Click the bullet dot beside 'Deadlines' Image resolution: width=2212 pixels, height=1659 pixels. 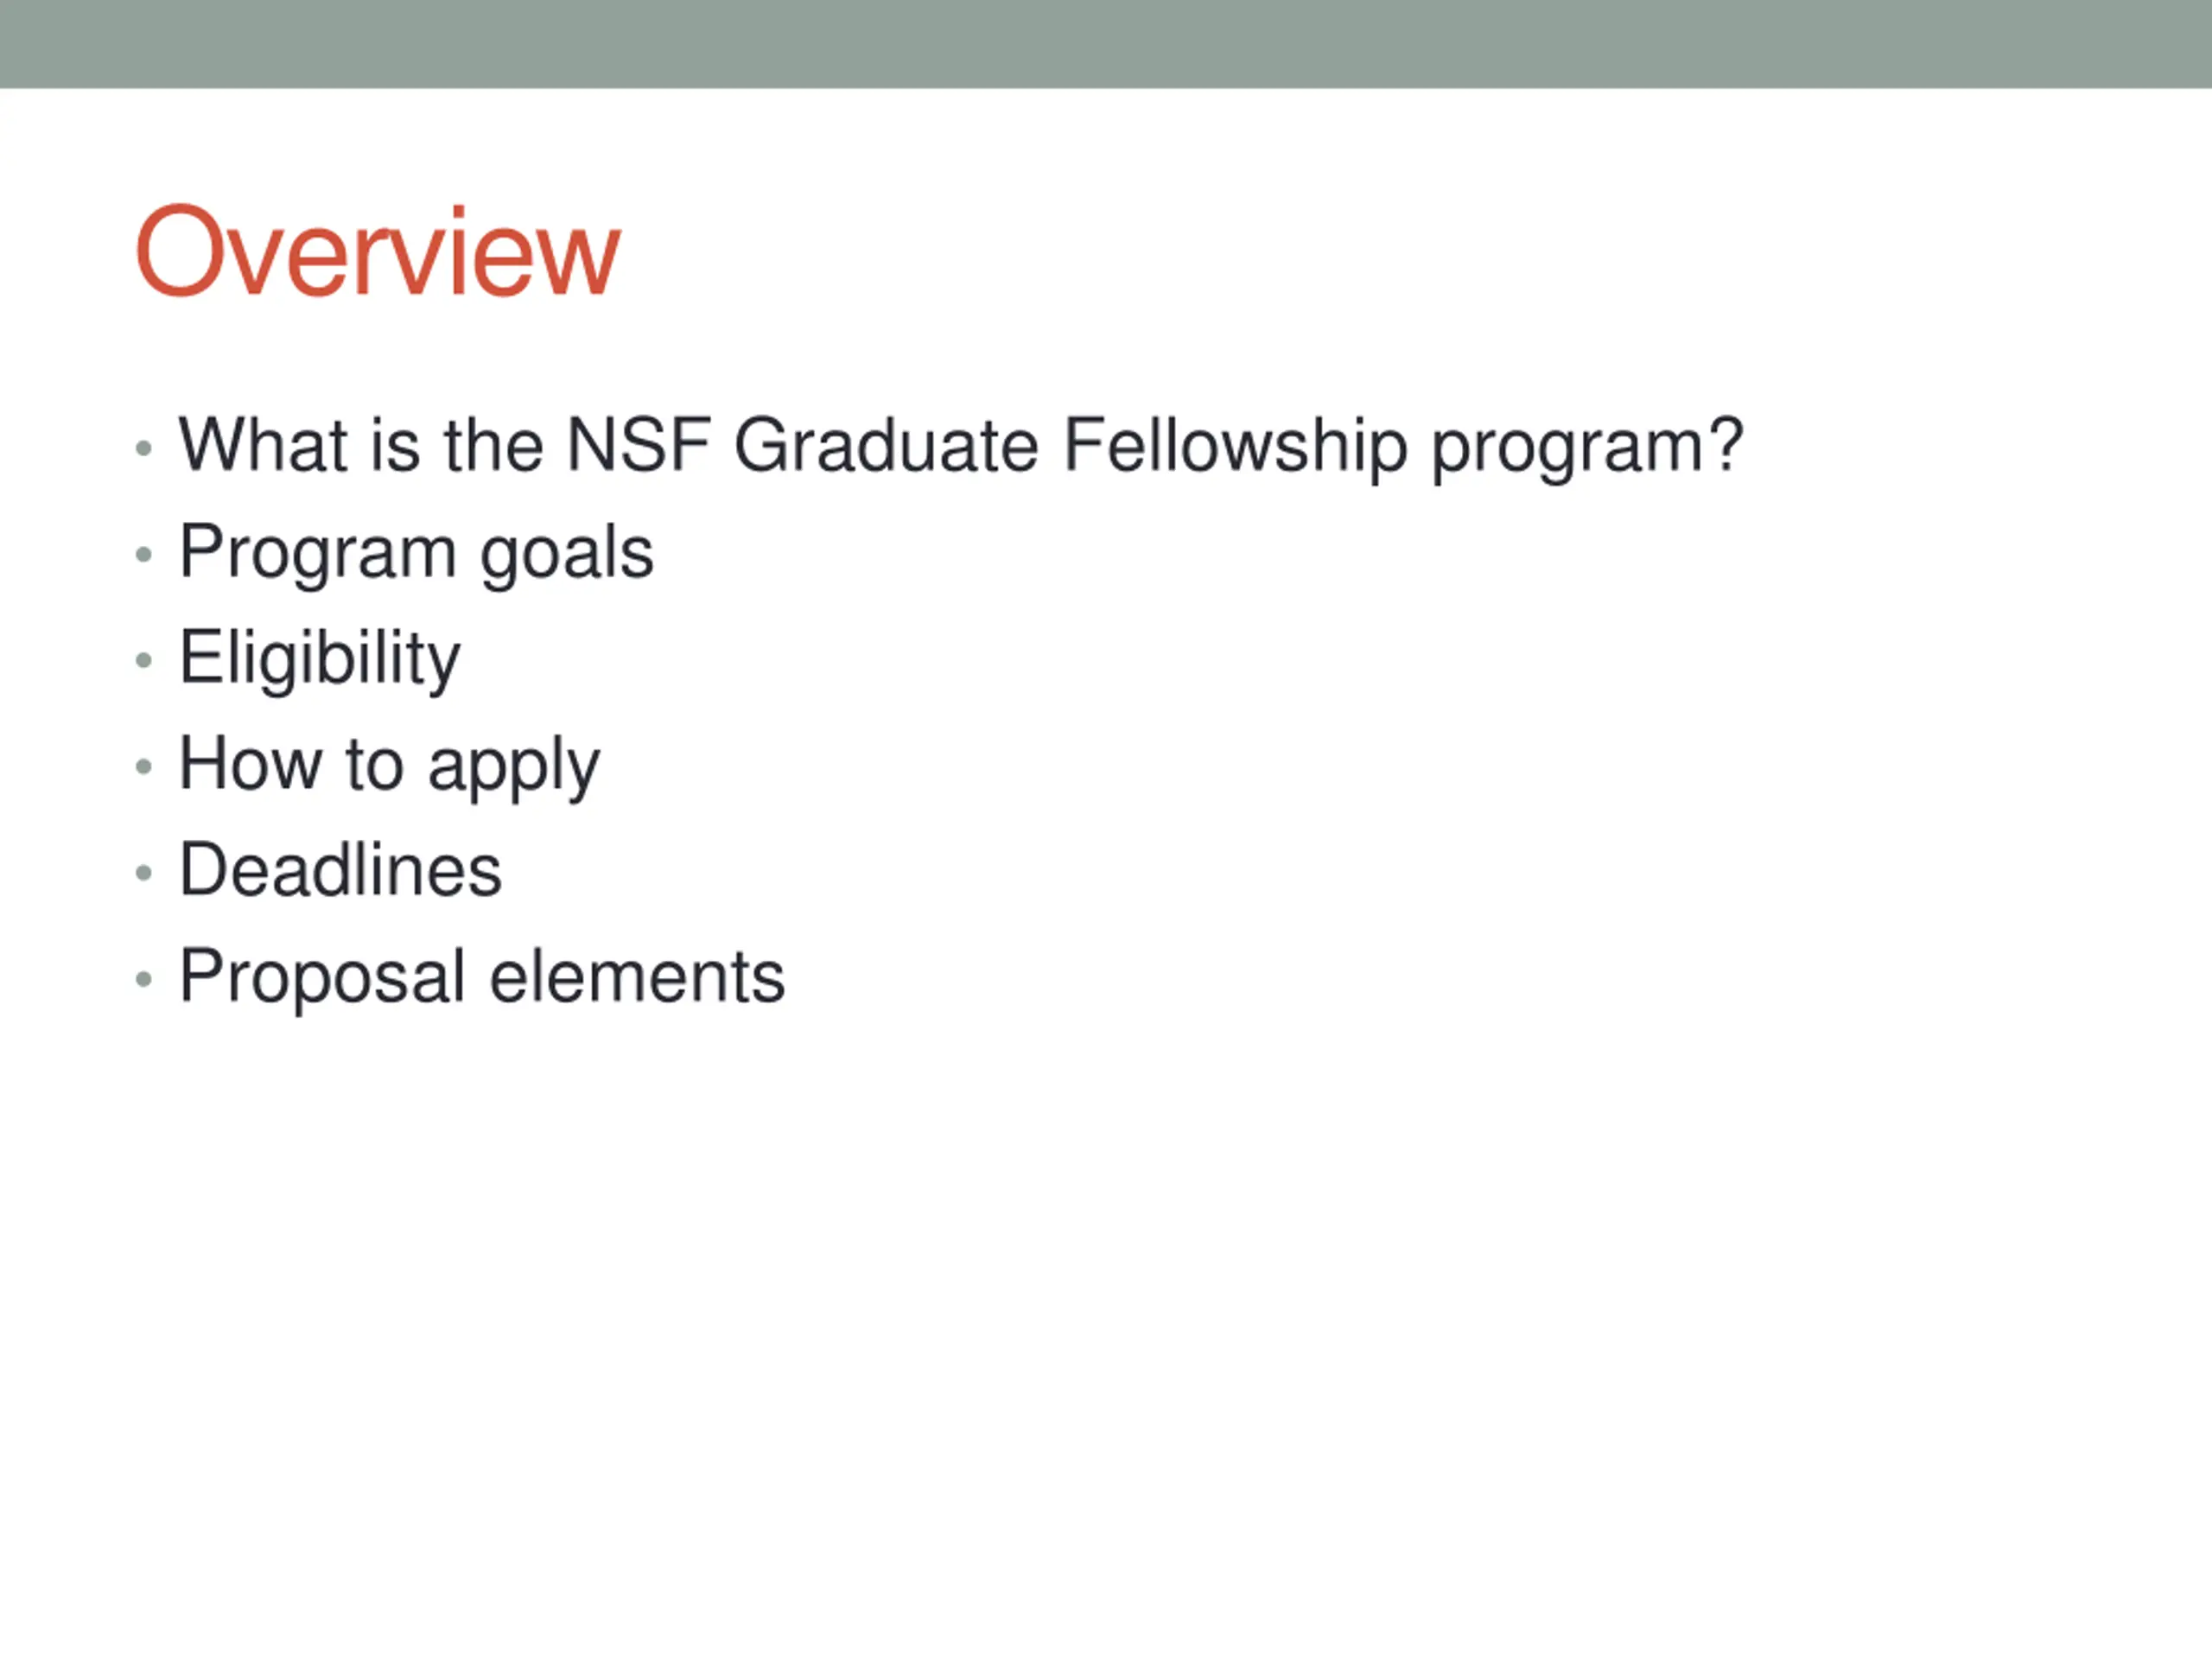coord(144,873)
